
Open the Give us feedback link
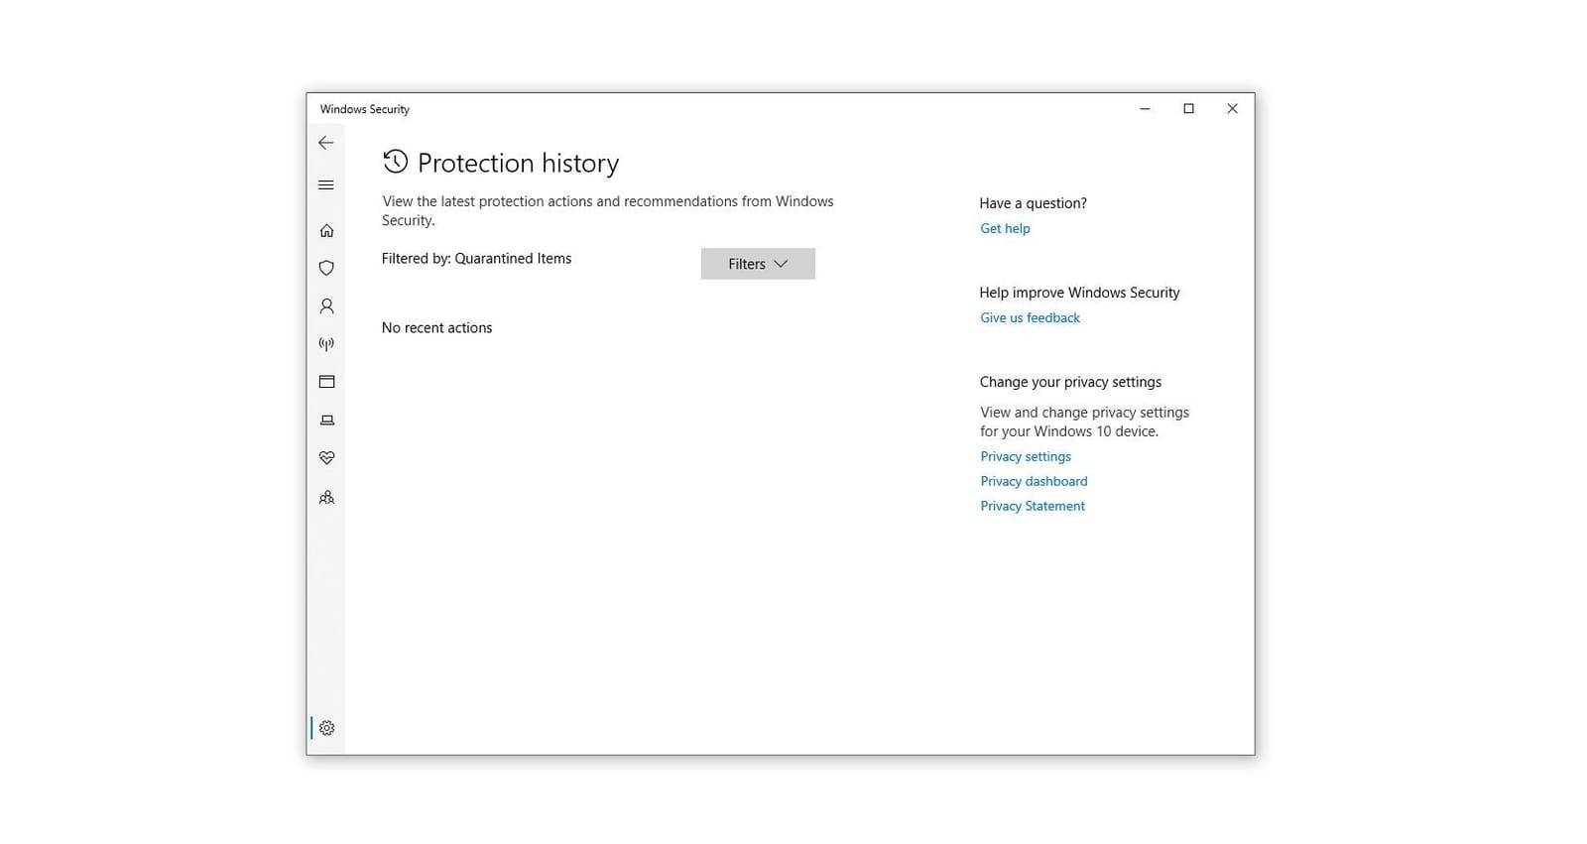[x=1030, y=317]
